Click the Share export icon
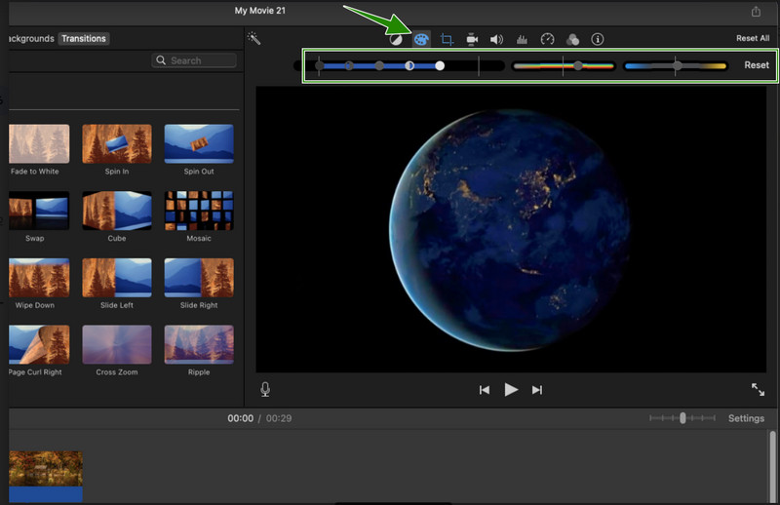 (756, 12)
